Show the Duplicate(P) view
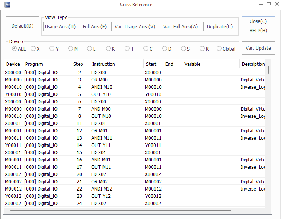 (x=220, y=27)
